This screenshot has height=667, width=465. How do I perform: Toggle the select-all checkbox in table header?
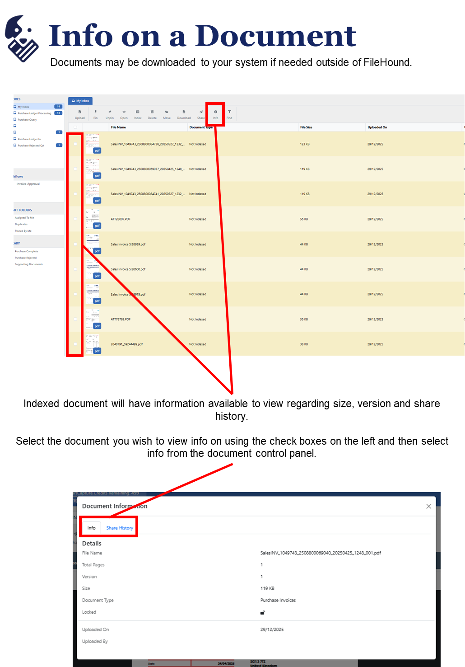75,127
